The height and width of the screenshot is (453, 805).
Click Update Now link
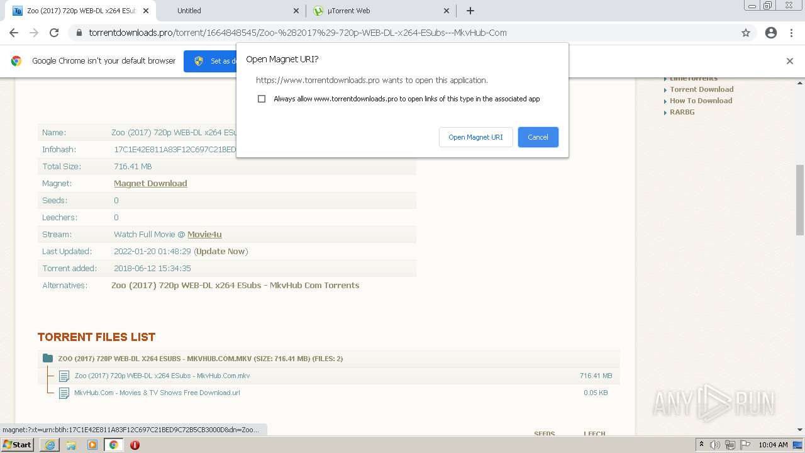tap(221, 252)
